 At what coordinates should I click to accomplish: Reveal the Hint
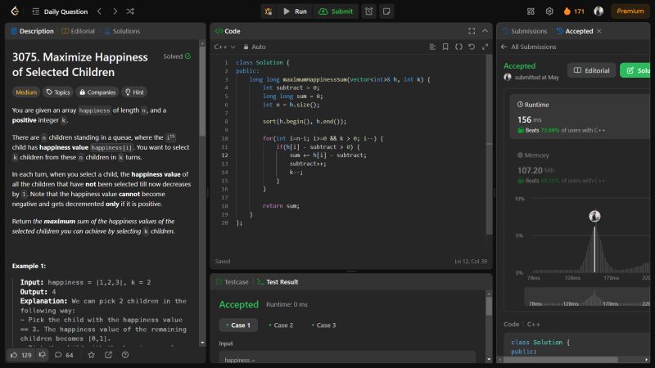[x=134, y=92]
